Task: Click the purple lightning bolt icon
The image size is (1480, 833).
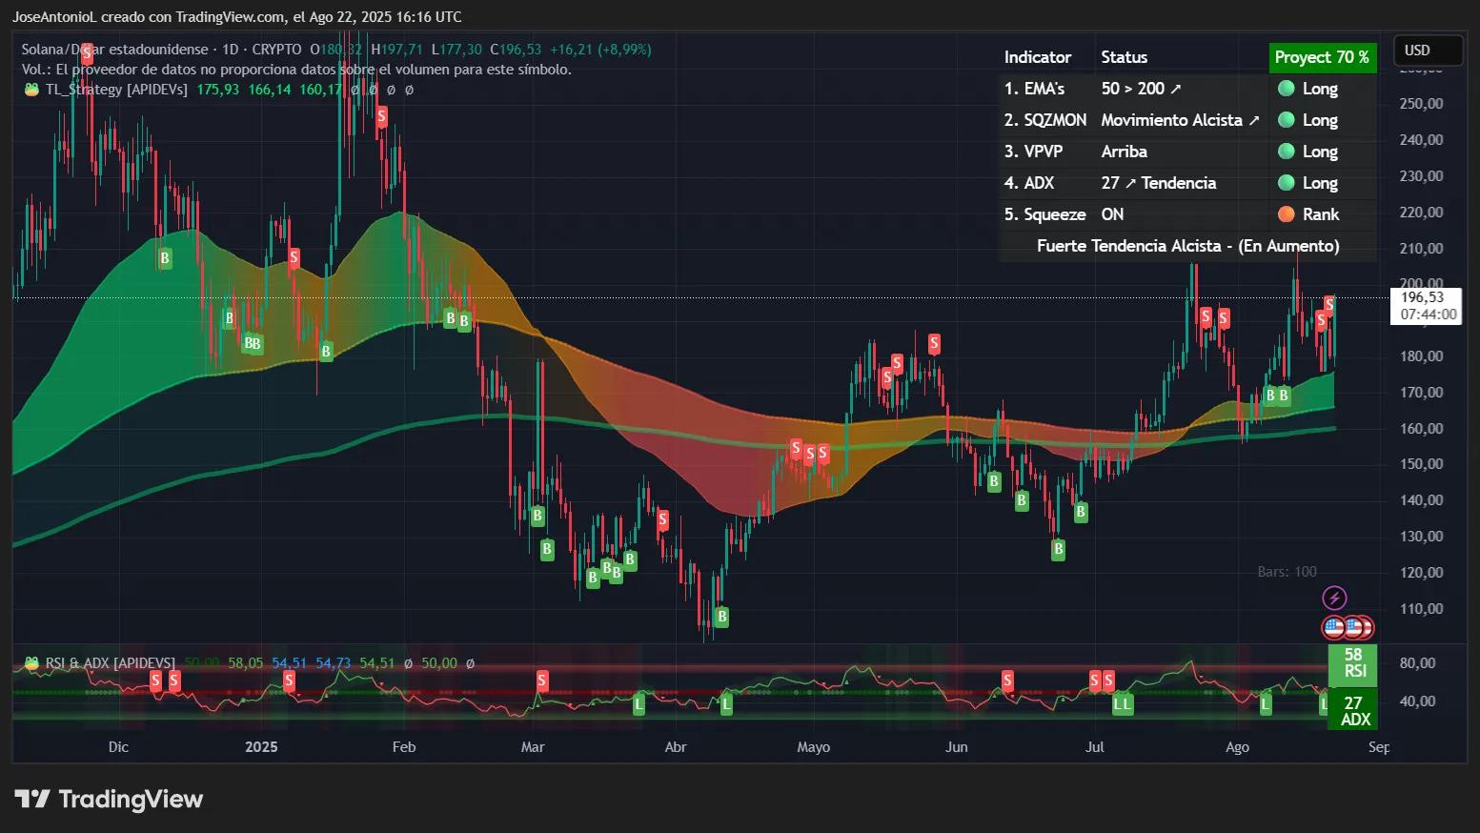Action: coord(1334,599)
